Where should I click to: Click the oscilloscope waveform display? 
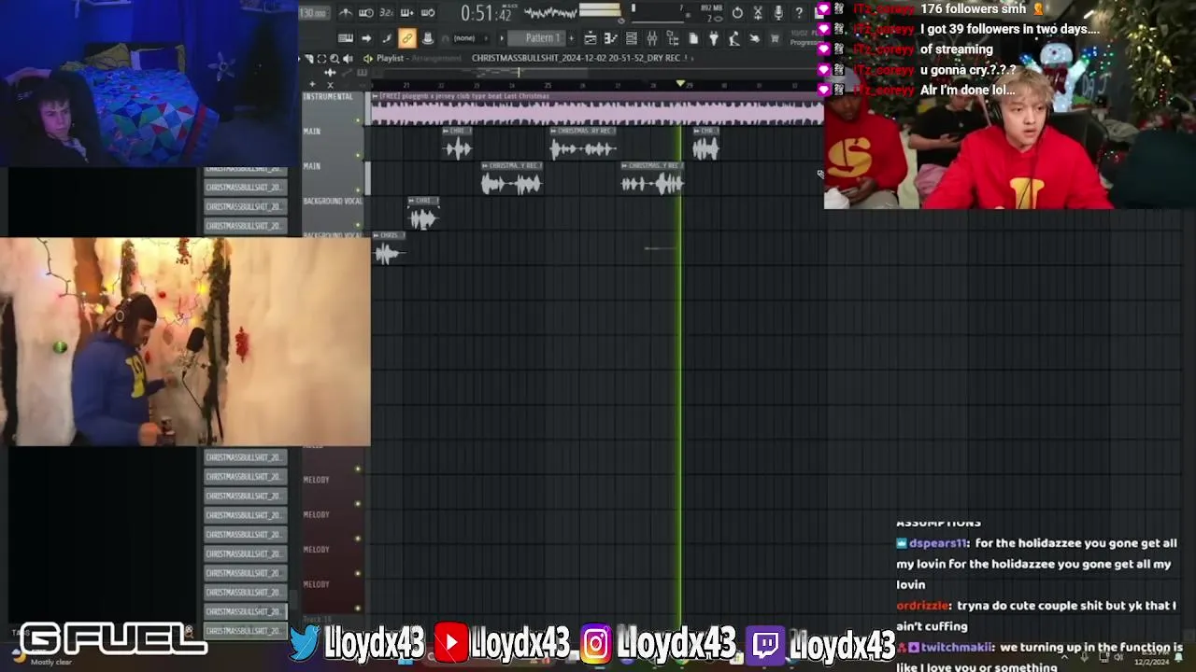point(550,13)
